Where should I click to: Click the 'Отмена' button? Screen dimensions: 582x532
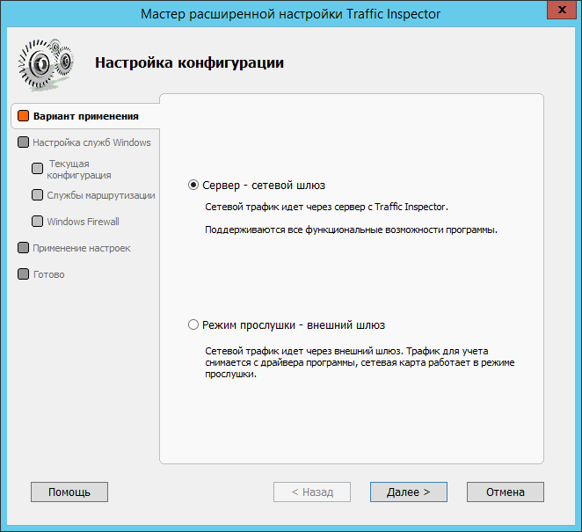click(x=506, y=492)
